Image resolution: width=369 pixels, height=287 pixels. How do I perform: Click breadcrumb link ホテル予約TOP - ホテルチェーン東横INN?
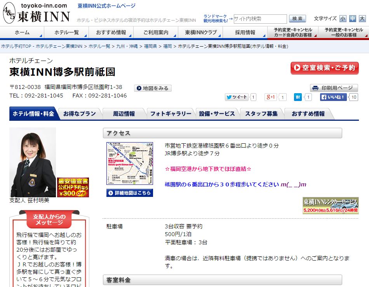[x=42, y=46]
